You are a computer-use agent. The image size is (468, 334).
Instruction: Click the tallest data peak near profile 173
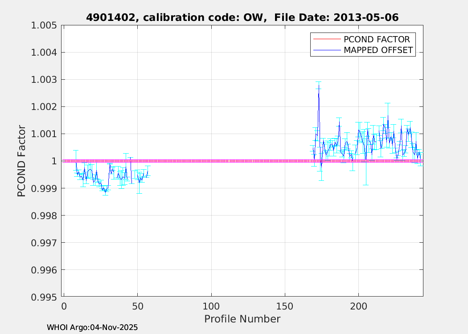318,87
